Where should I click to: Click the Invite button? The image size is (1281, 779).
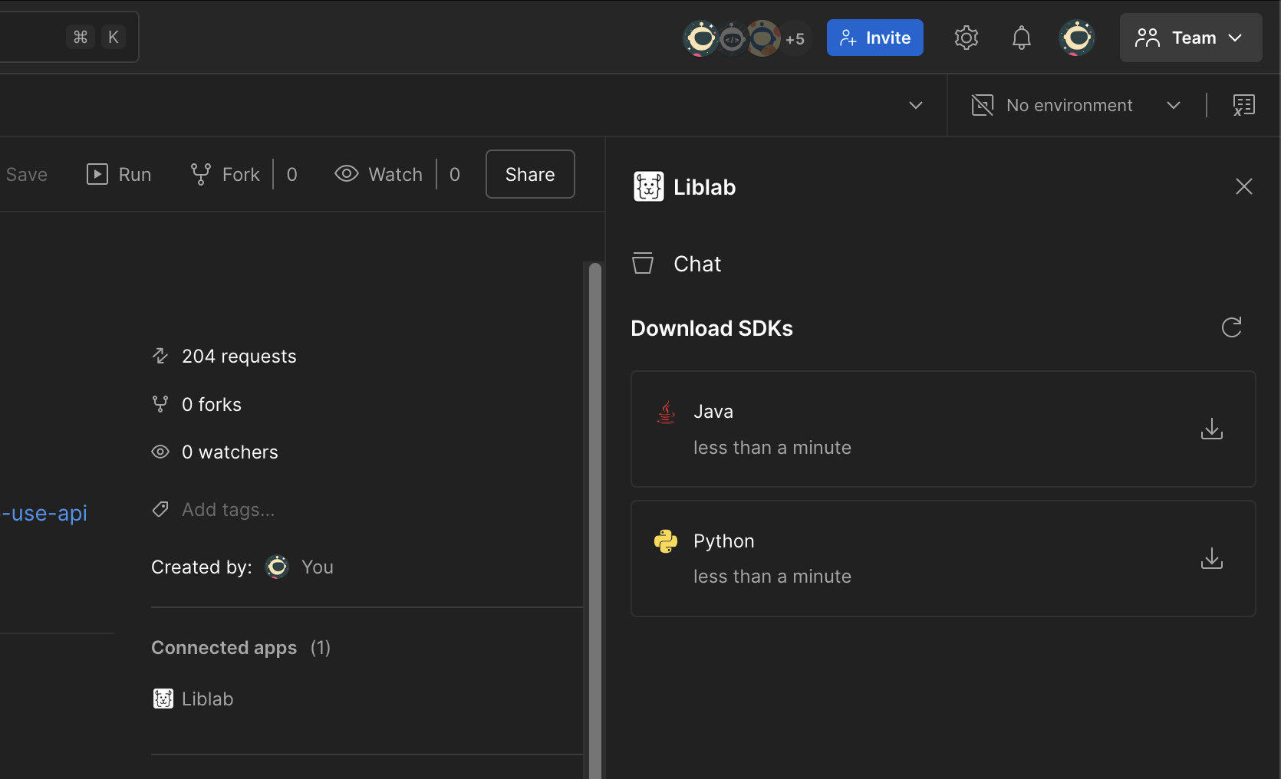pos(874,37)
